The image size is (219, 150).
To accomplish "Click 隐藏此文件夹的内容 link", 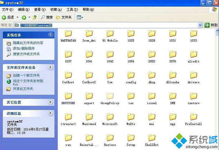I will [28, 43].
